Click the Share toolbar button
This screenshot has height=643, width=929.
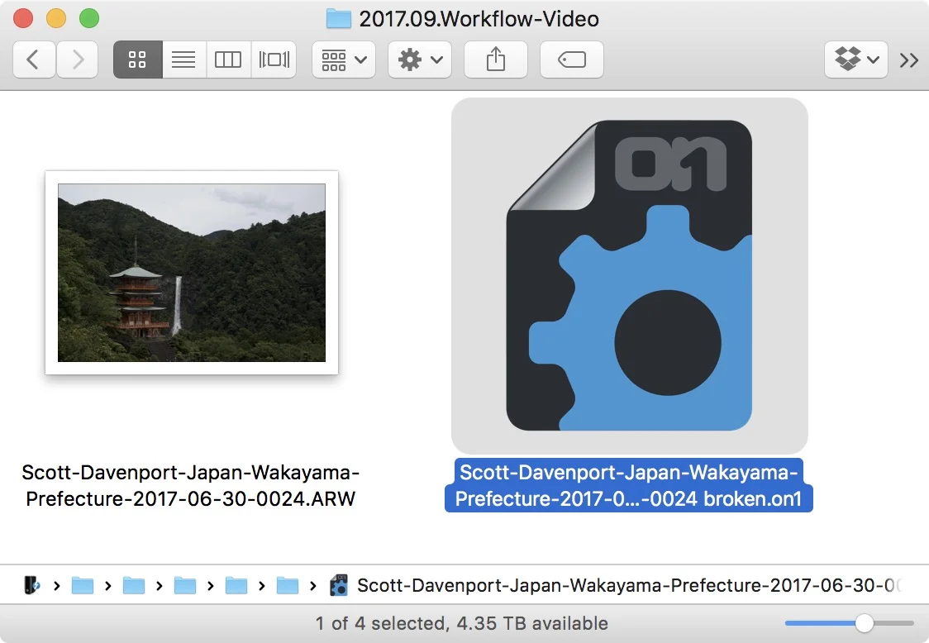tap(496, 60)
